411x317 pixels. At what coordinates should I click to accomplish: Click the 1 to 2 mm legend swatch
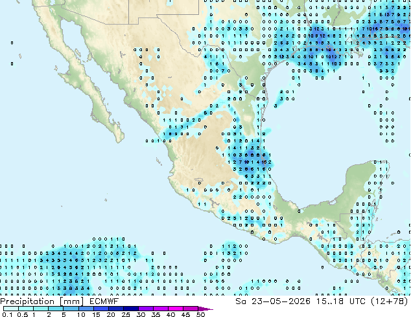[41, 309]
